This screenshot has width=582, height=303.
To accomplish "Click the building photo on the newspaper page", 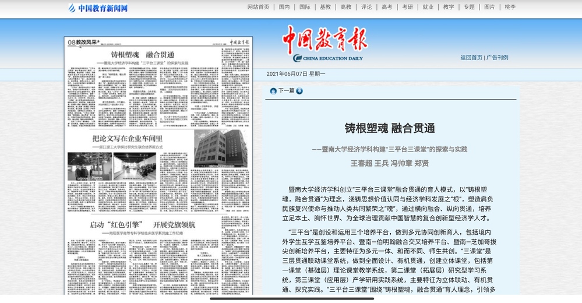I will click(x=221, y=147).
